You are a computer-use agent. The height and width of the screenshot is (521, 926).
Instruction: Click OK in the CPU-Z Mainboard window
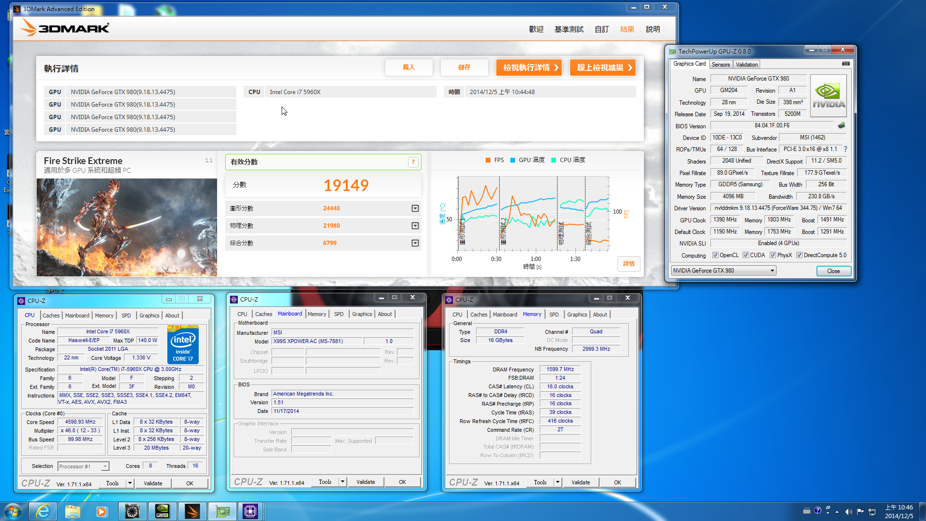coord(402,482)
